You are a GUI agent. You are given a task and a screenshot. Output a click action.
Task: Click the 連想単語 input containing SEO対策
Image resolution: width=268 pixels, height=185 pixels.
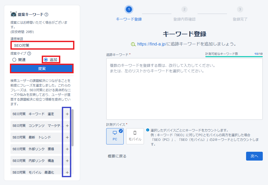click(x=42, y=45)
